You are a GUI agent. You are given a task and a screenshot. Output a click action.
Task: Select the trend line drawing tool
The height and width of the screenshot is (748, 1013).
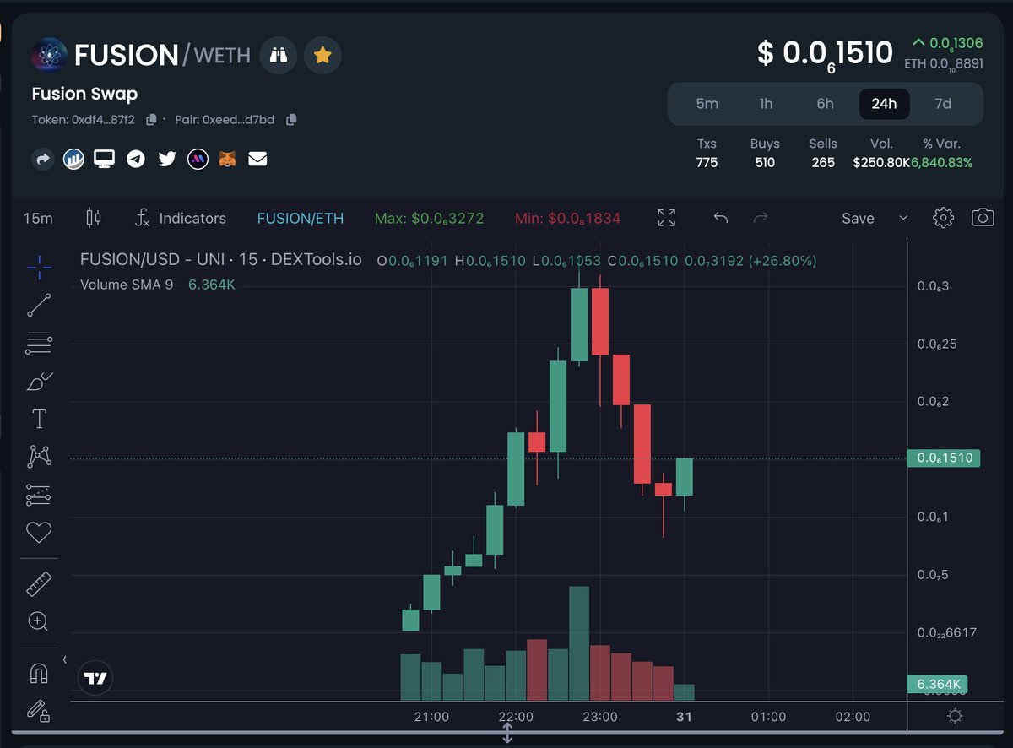pos(38,305)
